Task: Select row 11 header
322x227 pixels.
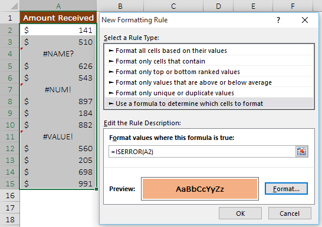Action: click(x=10, y=137)
